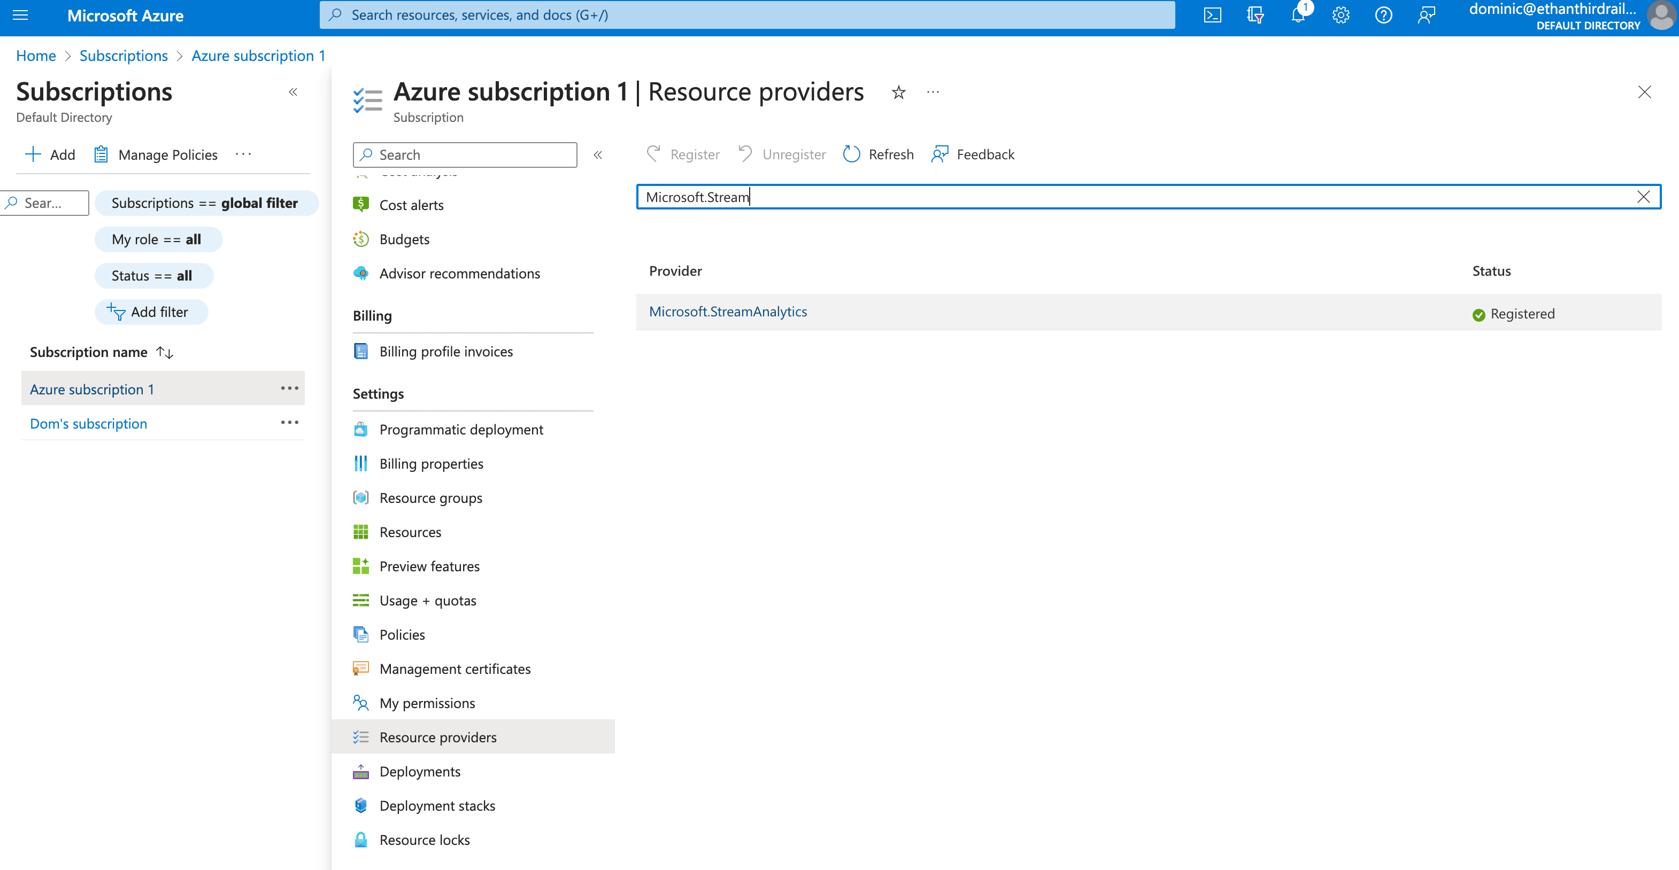The image size is (1679, 870).
Task: Click the Status column header
Action: point(1491,271)
